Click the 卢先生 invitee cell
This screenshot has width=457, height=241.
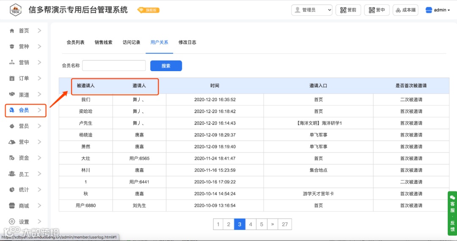point(85,123)
